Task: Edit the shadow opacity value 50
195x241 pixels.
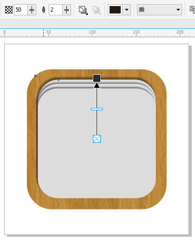Action: pos(21,10)
